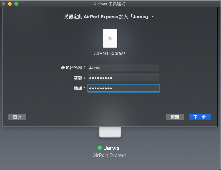Image resolution: width=221 pixels, height=170 pixels.
Task: Focus the 基地台名稱 field containing Jarvis
Action: [x=123, y=67]
